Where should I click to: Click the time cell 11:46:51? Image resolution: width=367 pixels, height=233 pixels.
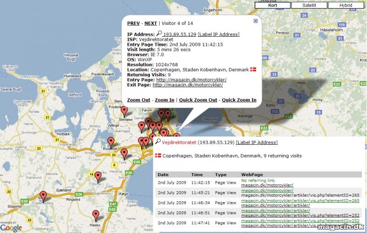[x=200, y=213]
